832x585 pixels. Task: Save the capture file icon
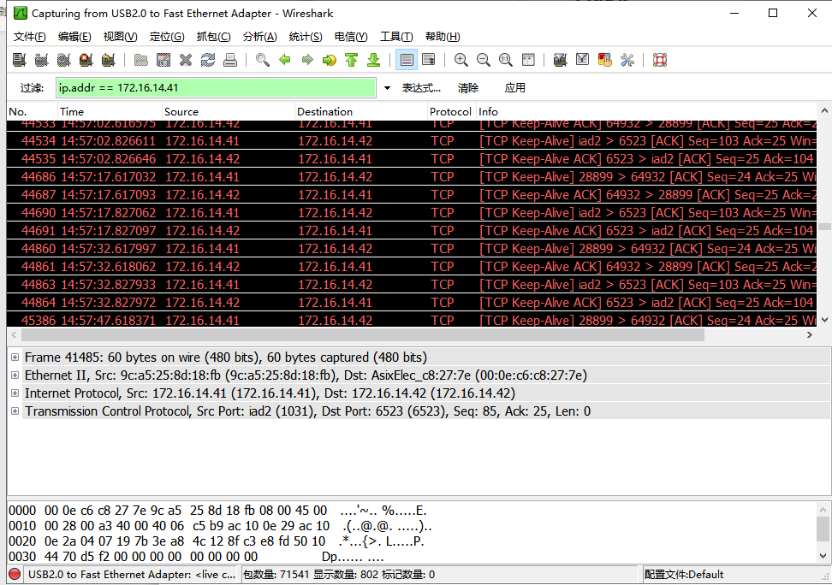(163, 60)
